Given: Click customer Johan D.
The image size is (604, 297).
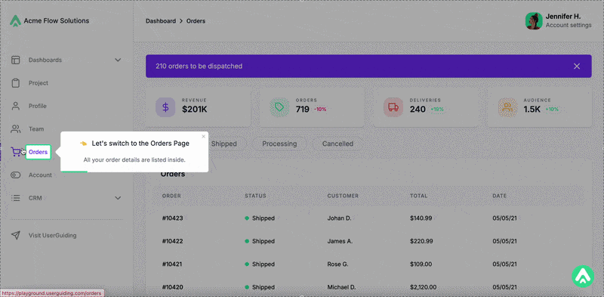Looking at the screenshot, I should click(339, 218).
